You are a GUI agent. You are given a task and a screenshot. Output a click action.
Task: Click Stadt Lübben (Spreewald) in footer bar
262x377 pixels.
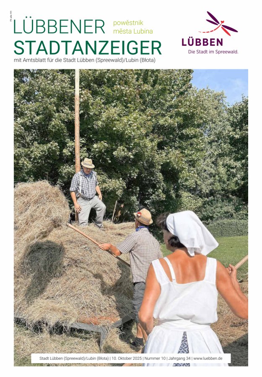pyautogui.click(x=63, y=358)
